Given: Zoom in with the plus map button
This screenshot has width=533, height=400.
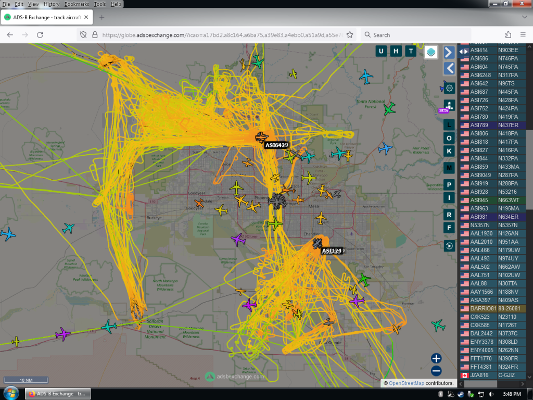Looking at the screenshot, I should tap(436, 358).
